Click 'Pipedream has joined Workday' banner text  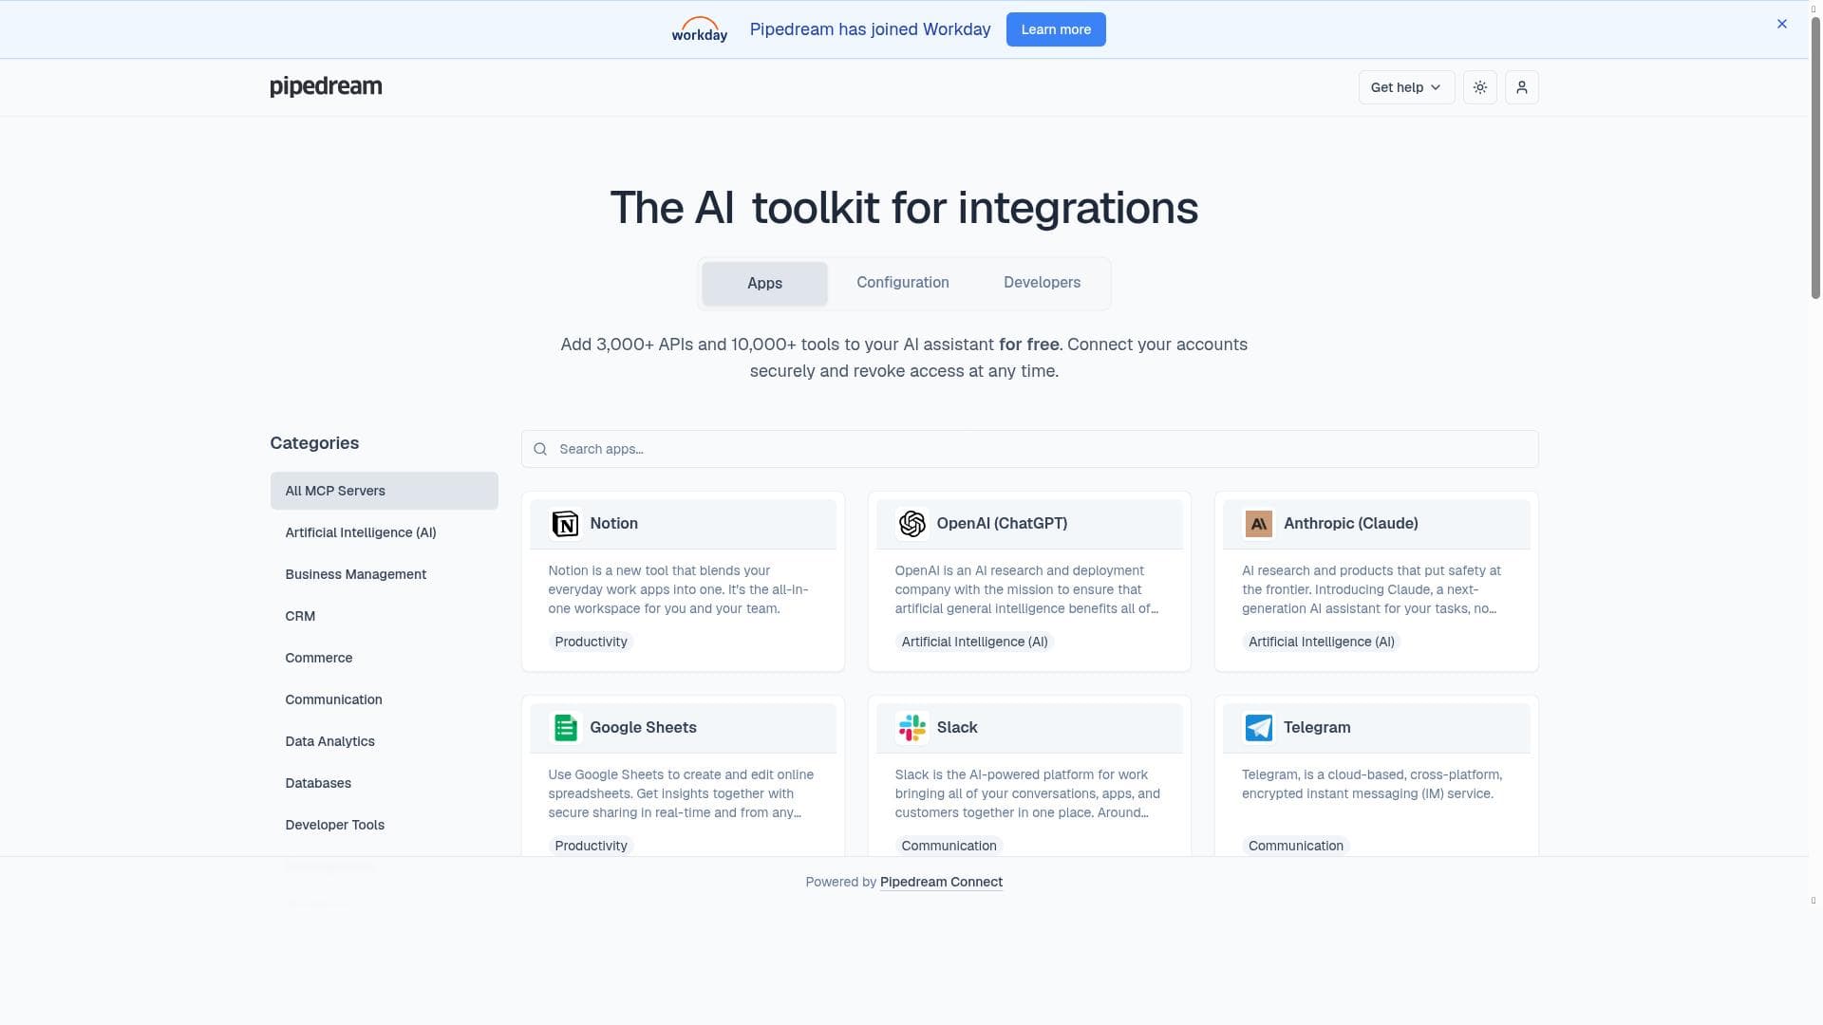tap(870, 29)
